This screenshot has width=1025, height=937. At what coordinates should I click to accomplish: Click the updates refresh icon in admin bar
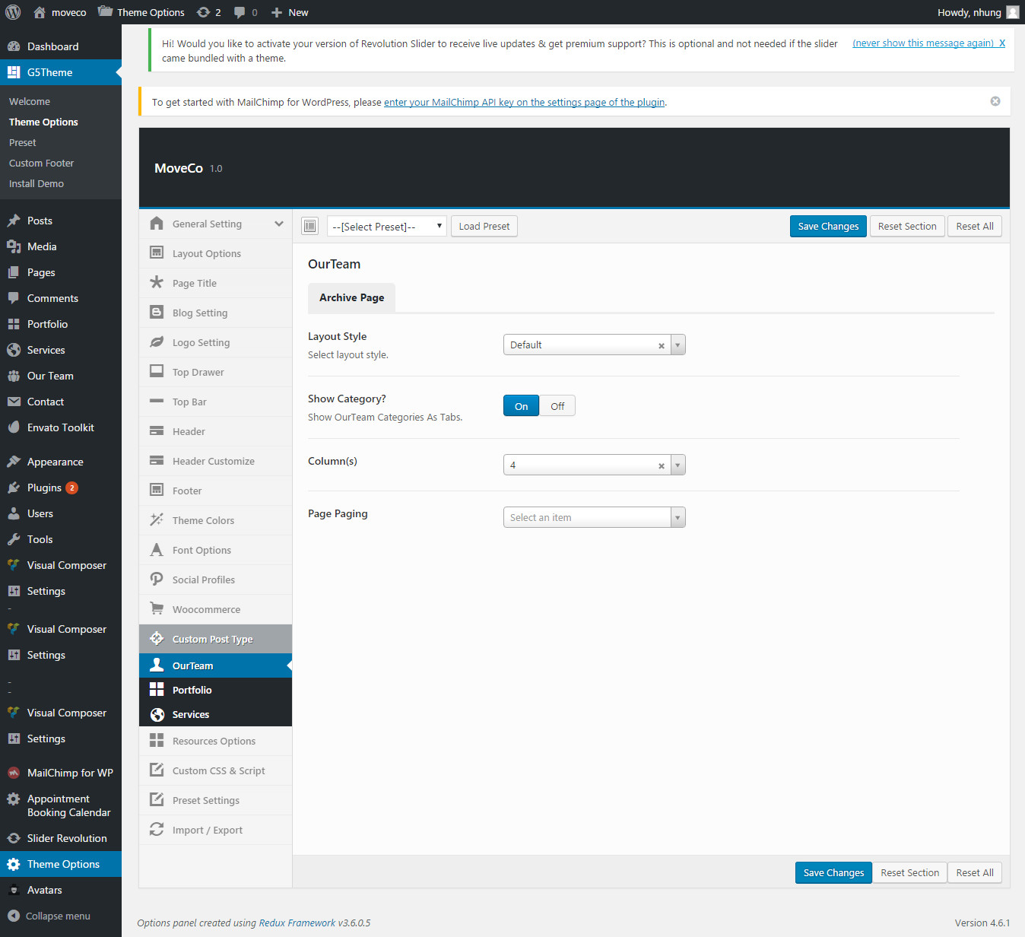[203, 12]
